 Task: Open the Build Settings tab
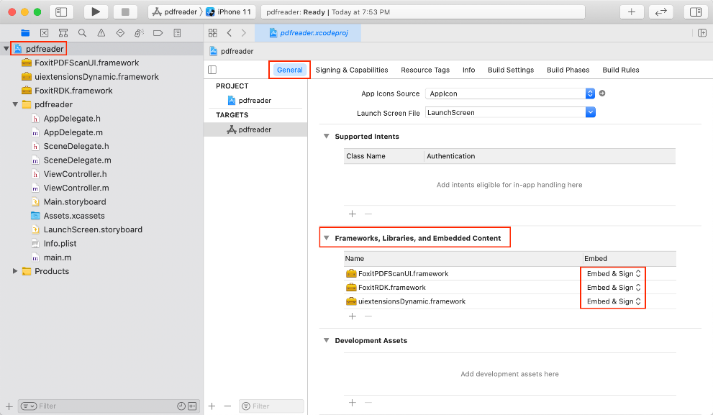click(510, 70)
